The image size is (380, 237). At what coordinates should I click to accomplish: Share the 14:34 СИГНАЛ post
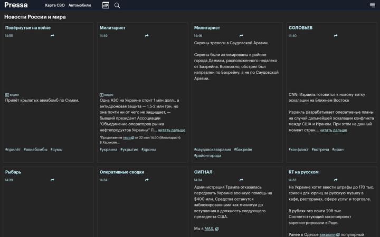(241, 180)
